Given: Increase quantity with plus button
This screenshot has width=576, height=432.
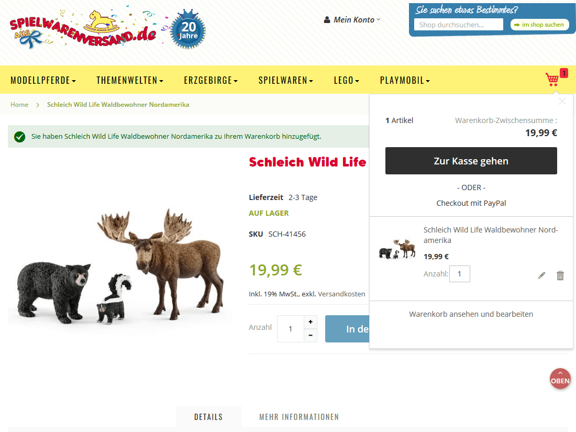Looking at the screenshot, I should click(x=311, y=322).
